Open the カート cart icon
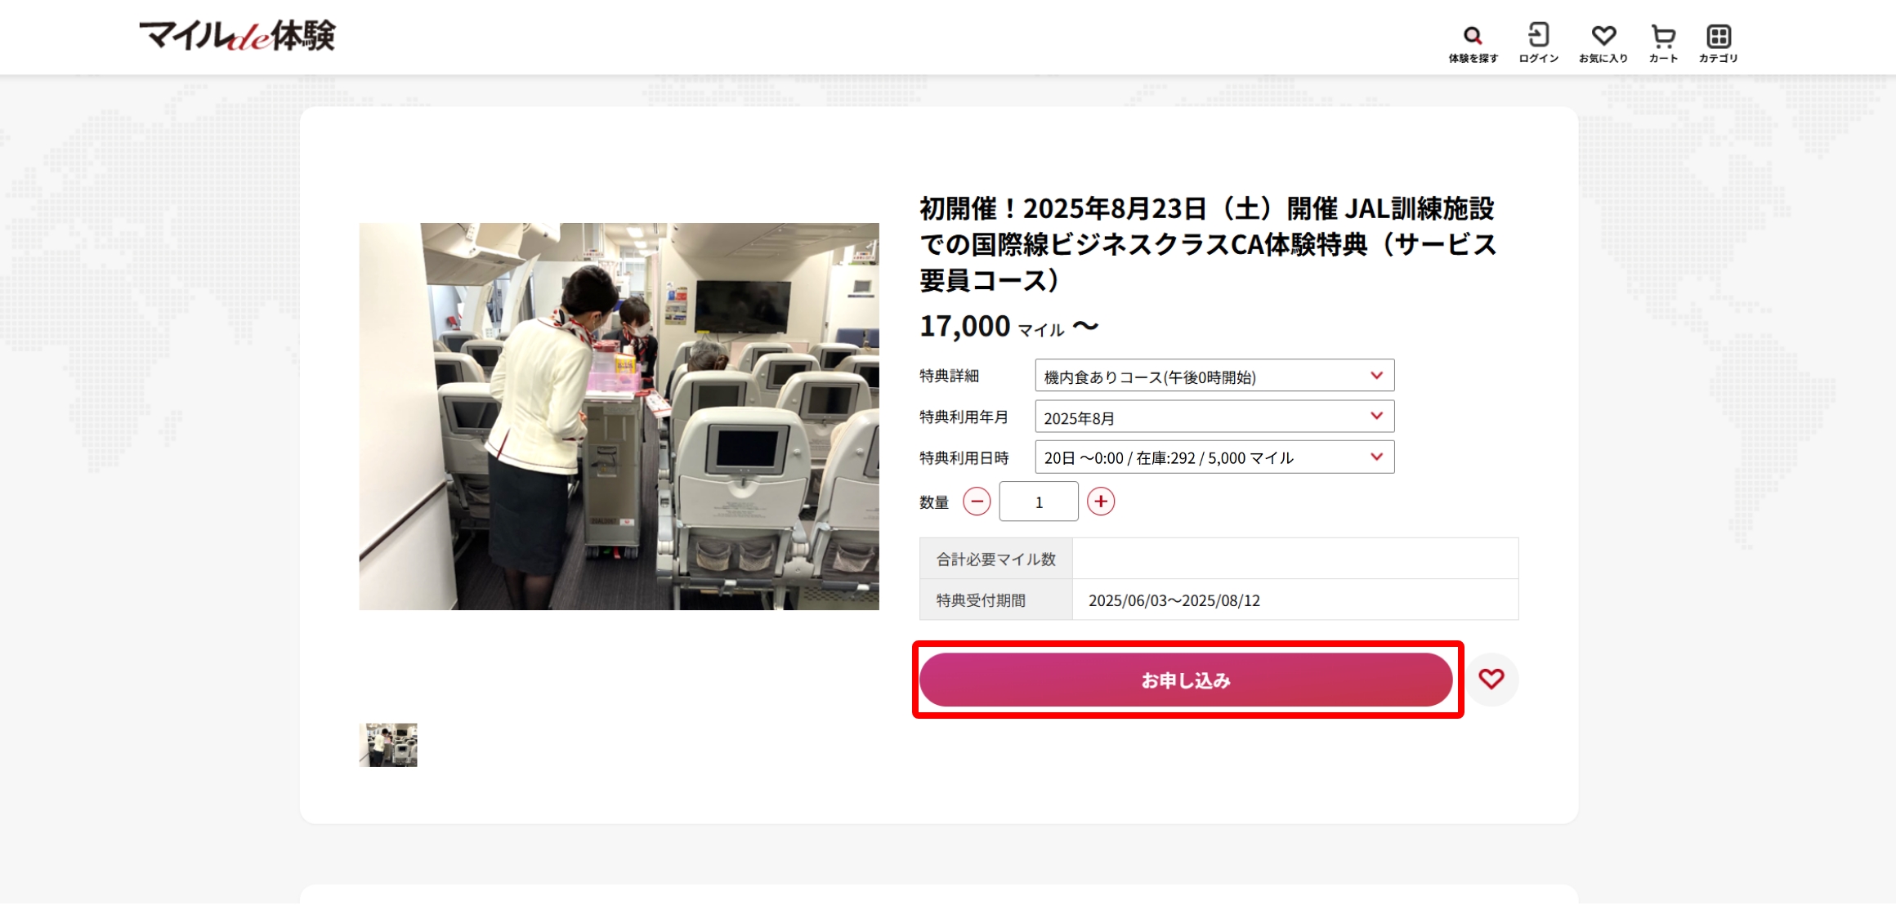The width and height of the screenshot is (1896, 905). 1663,42
